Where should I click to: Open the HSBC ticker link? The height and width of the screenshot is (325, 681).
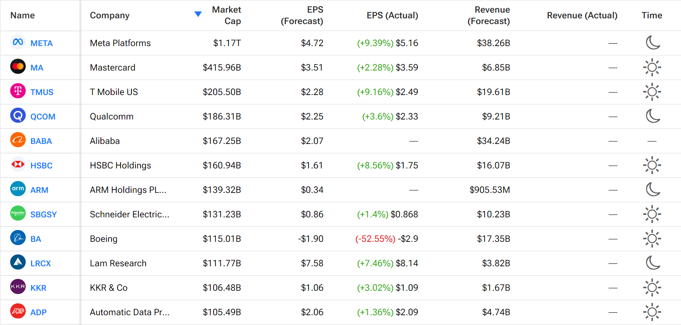pos(42,166)
